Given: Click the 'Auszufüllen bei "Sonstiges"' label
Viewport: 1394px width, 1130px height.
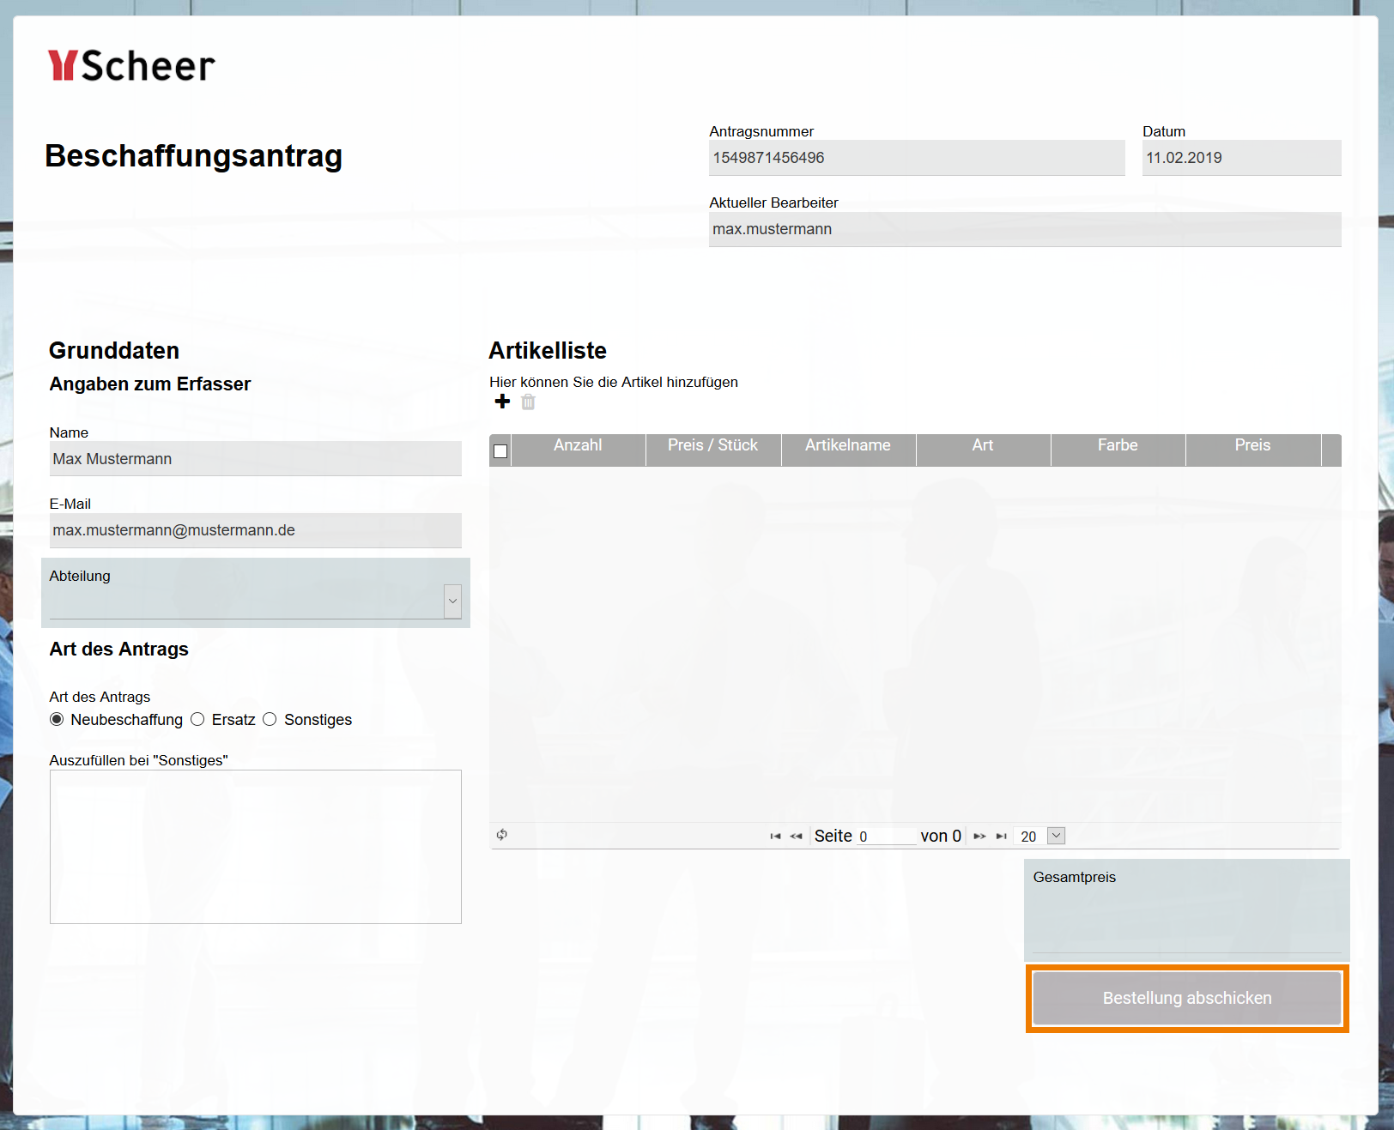Looking at the screenshot, I should tap(138, 760).
